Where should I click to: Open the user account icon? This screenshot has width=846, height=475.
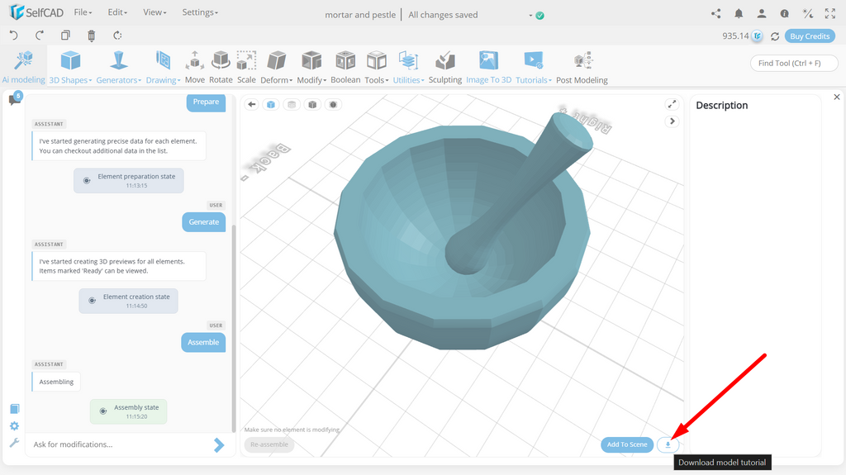click(x=761, y=13)
